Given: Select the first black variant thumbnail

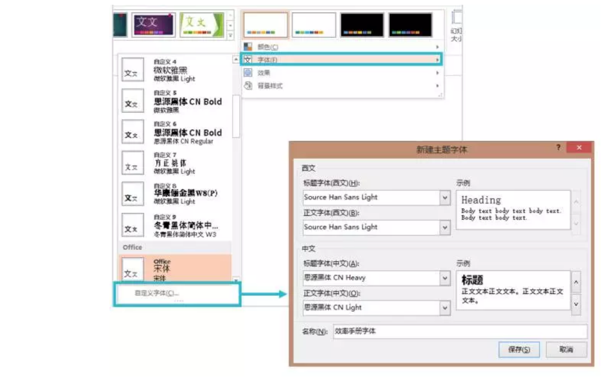Looking at the screenshot, I should (362, 25).
